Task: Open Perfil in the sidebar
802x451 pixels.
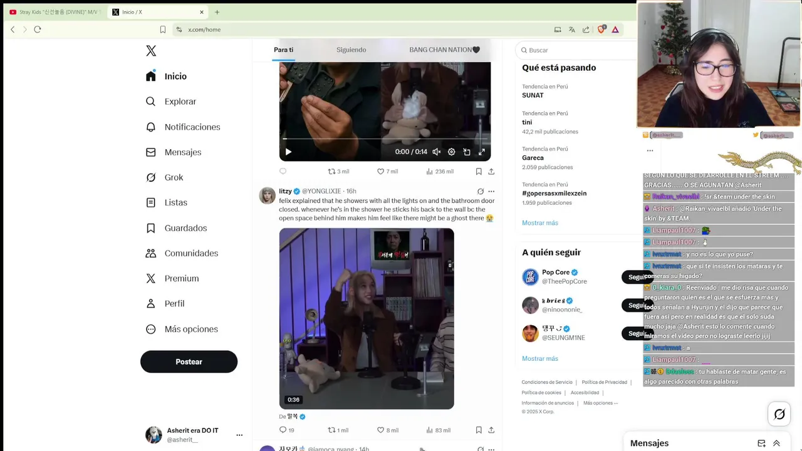Action: pos(165,303)
